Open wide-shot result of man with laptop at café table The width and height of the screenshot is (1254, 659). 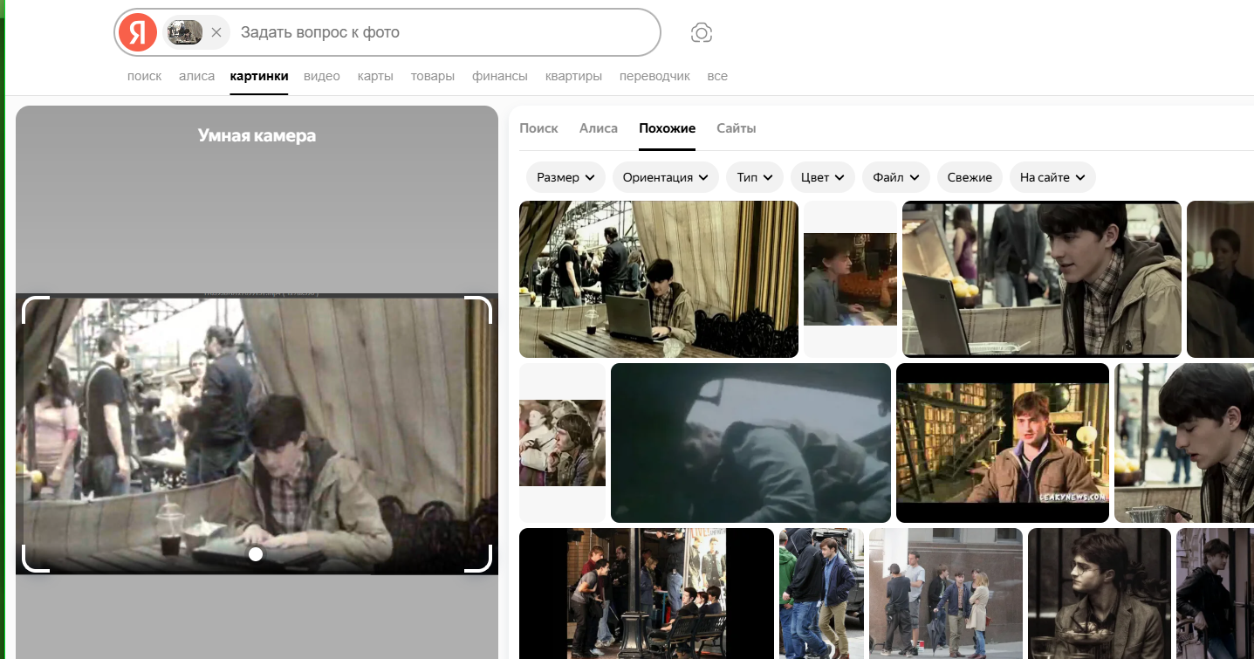pos(659,279)
